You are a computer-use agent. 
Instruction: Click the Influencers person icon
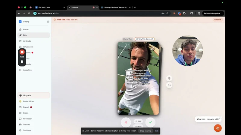point(20,47)
